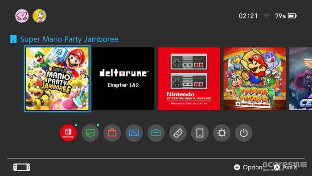Select the partially visible Celeste tile
Viewport: 312px width, 176px height.
pyautogui.click(x=301, y=79)
